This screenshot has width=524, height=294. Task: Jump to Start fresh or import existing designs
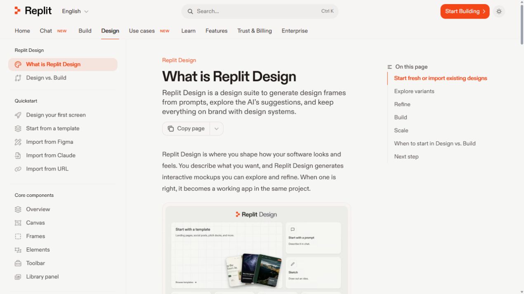(441, 78)
